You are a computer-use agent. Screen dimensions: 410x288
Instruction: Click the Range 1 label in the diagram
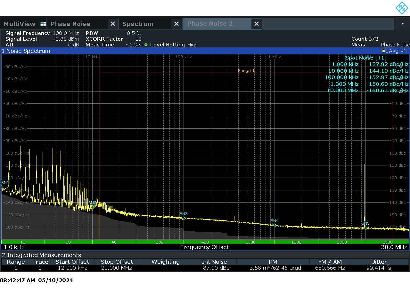point(246,70)
